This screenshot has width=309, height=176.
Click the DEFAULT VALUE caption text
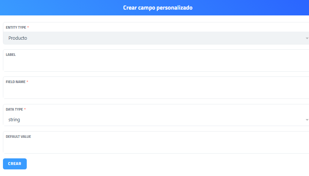point(18,137)
